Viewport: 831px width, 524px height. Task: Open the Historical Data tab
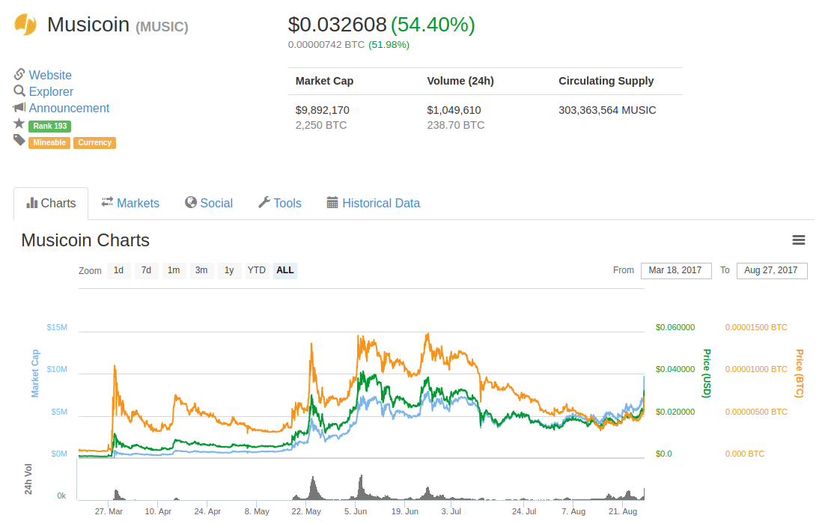[x=374, y=204]
